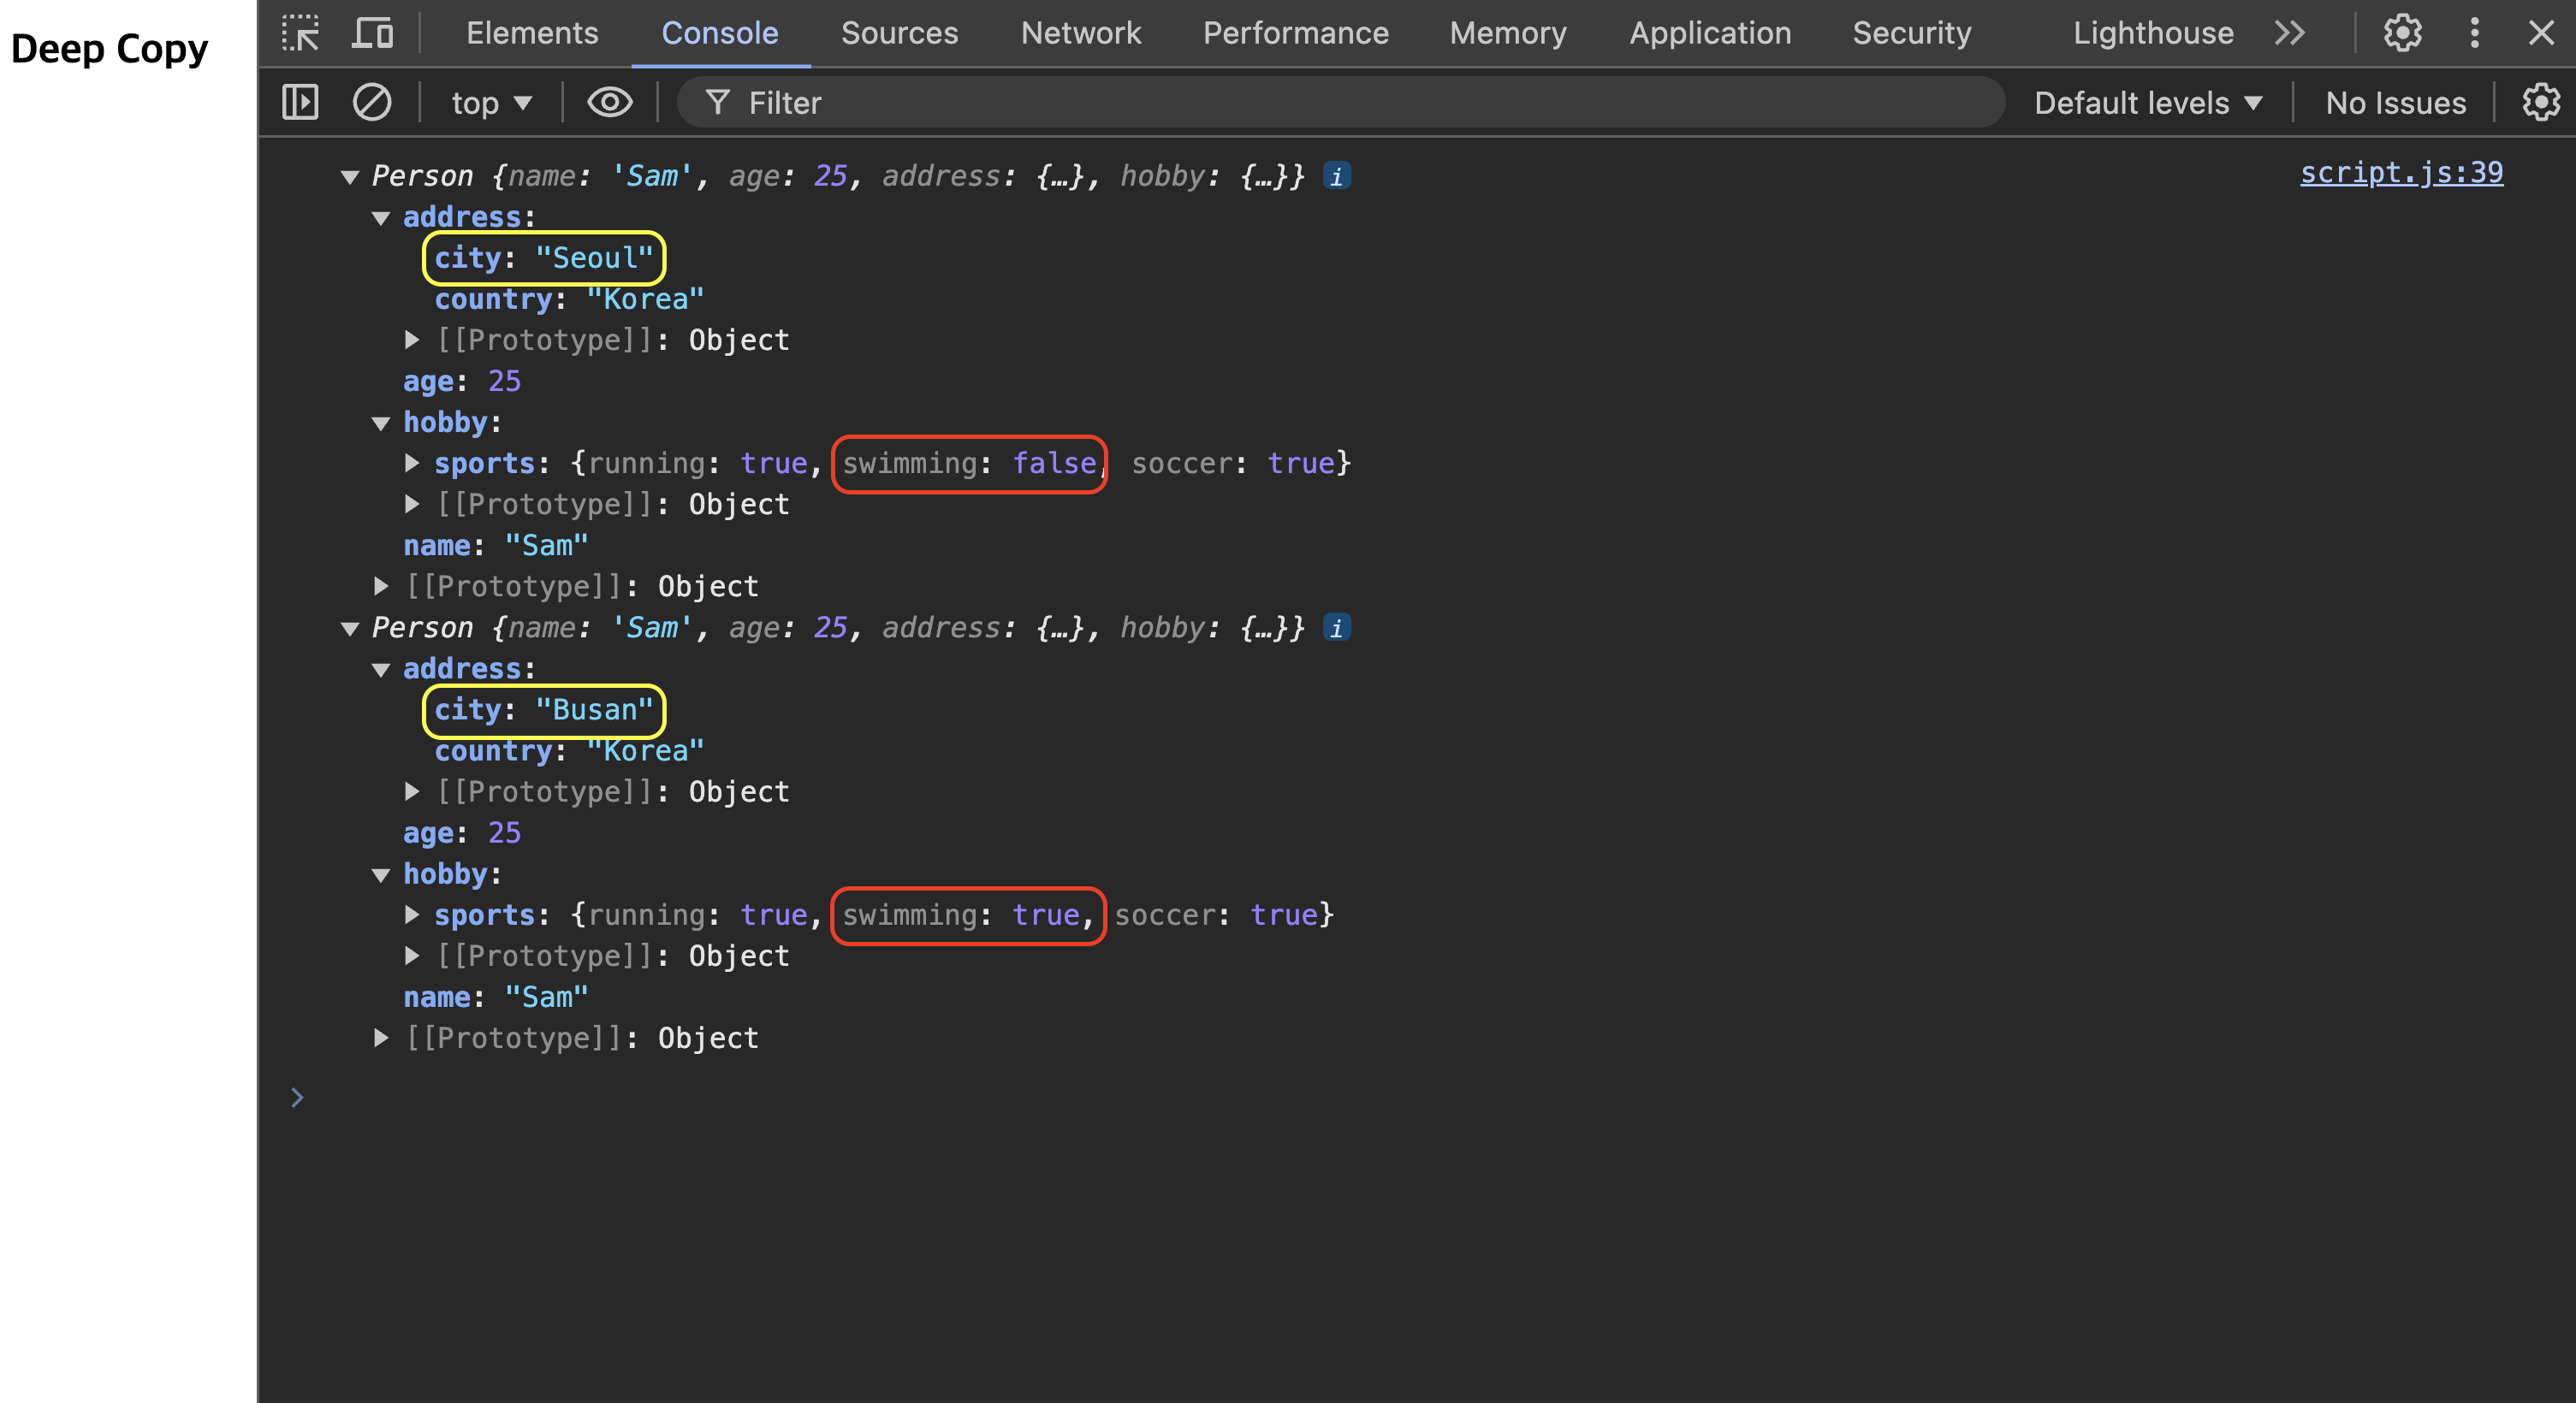Show the console sidebar panel icon
The height and width of the screenshot is (1403, 2576).
click(x=300, y=102)
